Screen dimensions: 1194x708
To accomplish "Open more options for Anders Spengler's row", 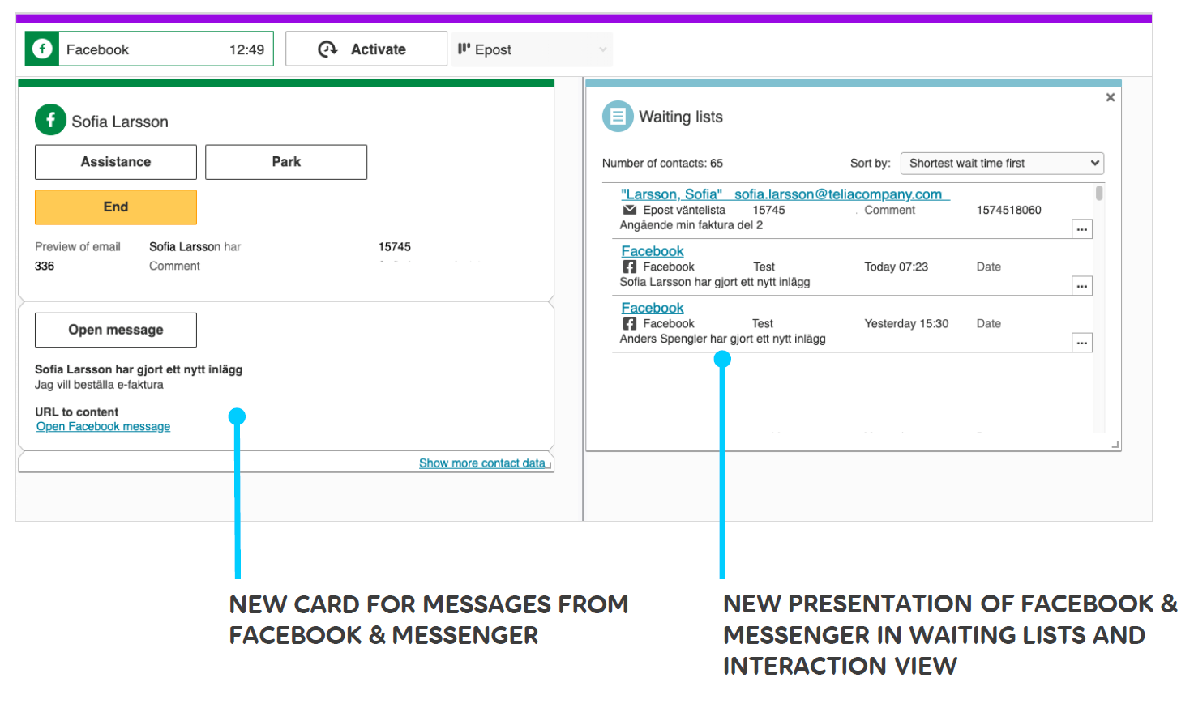I will (1082, 343).
